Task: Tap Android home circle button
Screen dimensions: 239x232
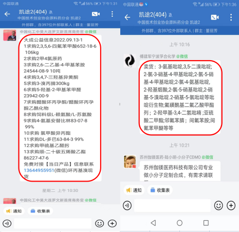Action: (179, 223)
